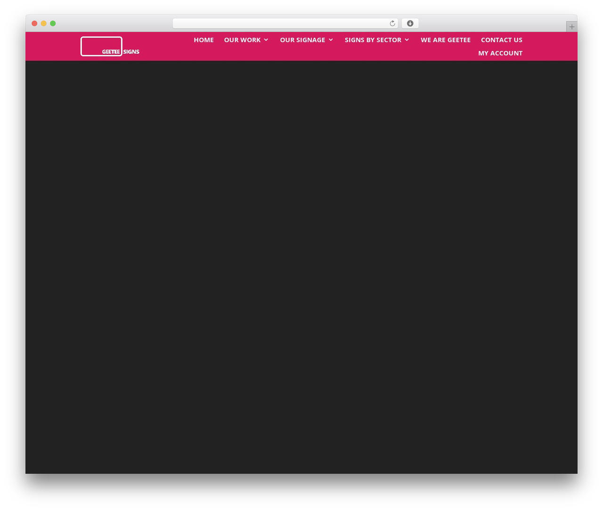
Task: Go to the Home menu item
Action: point(204,40)
